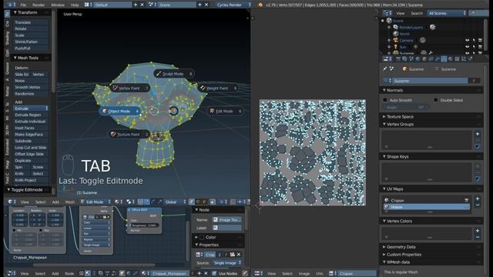Open the All Scenes display dropdown
493x277 pixels.
(x=447, y=13)
